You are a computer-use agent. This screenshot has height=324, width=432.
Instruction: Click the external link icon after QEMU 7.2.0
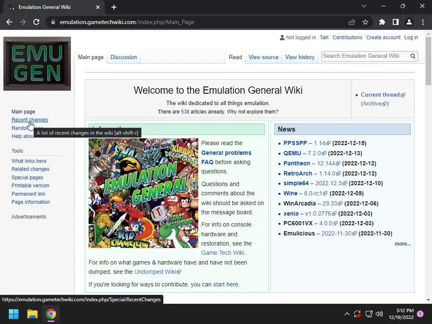click(324, 154)
